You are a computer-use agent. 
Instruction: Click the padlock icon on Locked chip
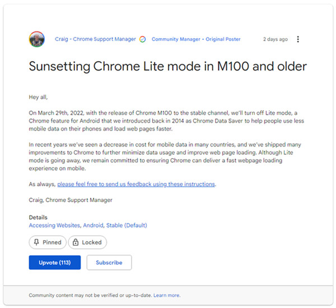(x=76, y=242)
